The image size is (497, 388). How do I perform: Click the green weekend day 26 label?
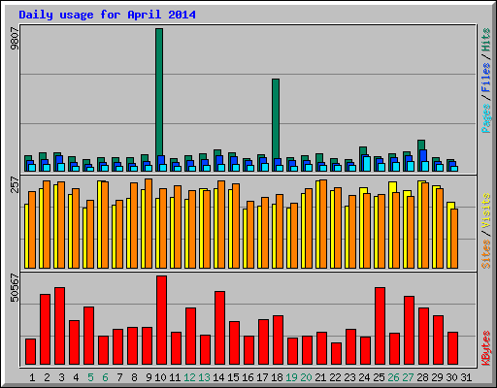pos(393,377)
